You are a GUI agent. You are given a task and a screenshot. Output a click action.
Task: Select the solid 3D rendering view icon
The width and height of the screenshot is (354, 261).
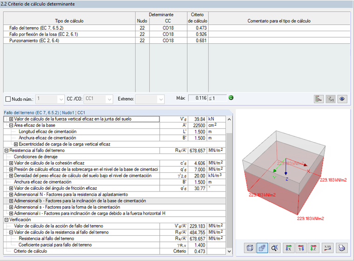coord(262,248)
